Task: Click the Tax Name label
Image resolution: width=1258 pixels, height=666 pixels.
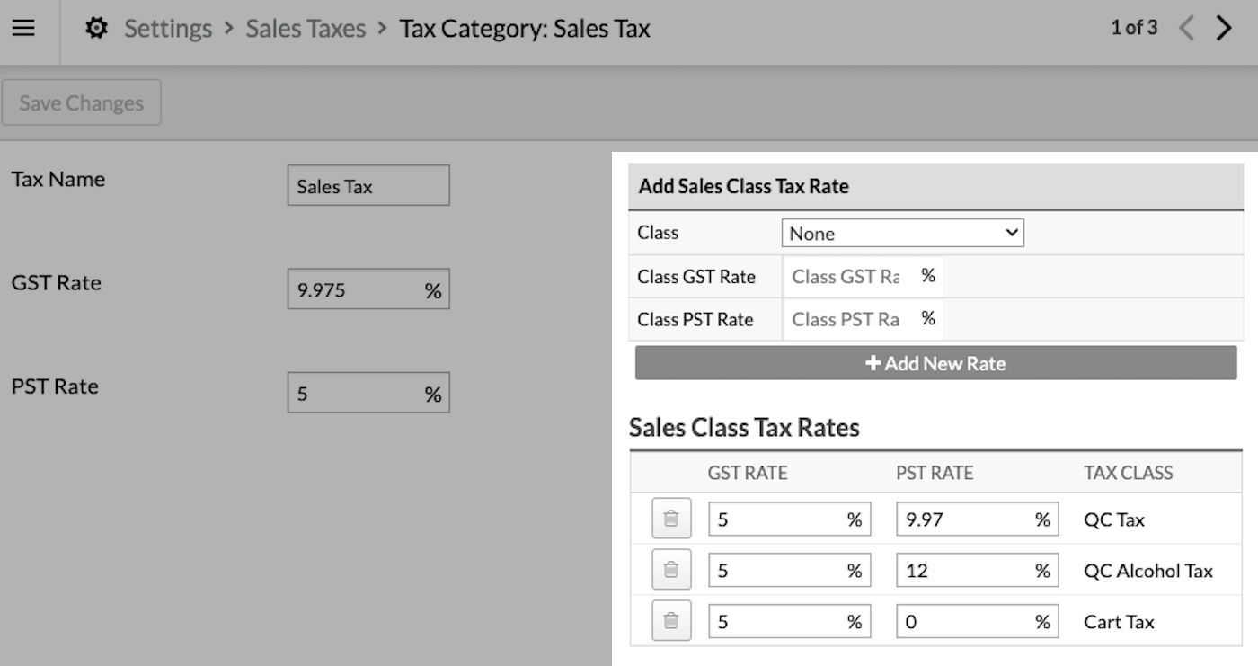Action: click(58, 179)
